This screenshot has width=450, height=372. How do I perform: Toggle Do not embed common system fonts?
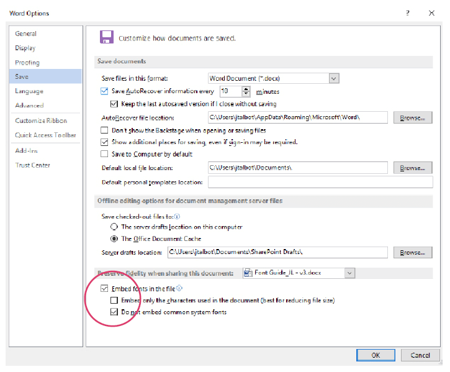pos(114,312)
